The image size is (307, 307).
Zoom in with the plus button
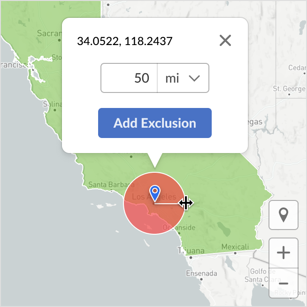click(x=283, y=253)
